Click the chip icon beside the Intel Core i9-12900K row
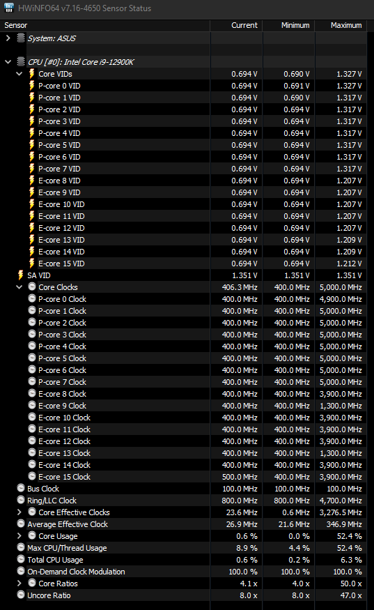Image resolution: width=374 pixels, height=610 pixels. tap(21, 61)
